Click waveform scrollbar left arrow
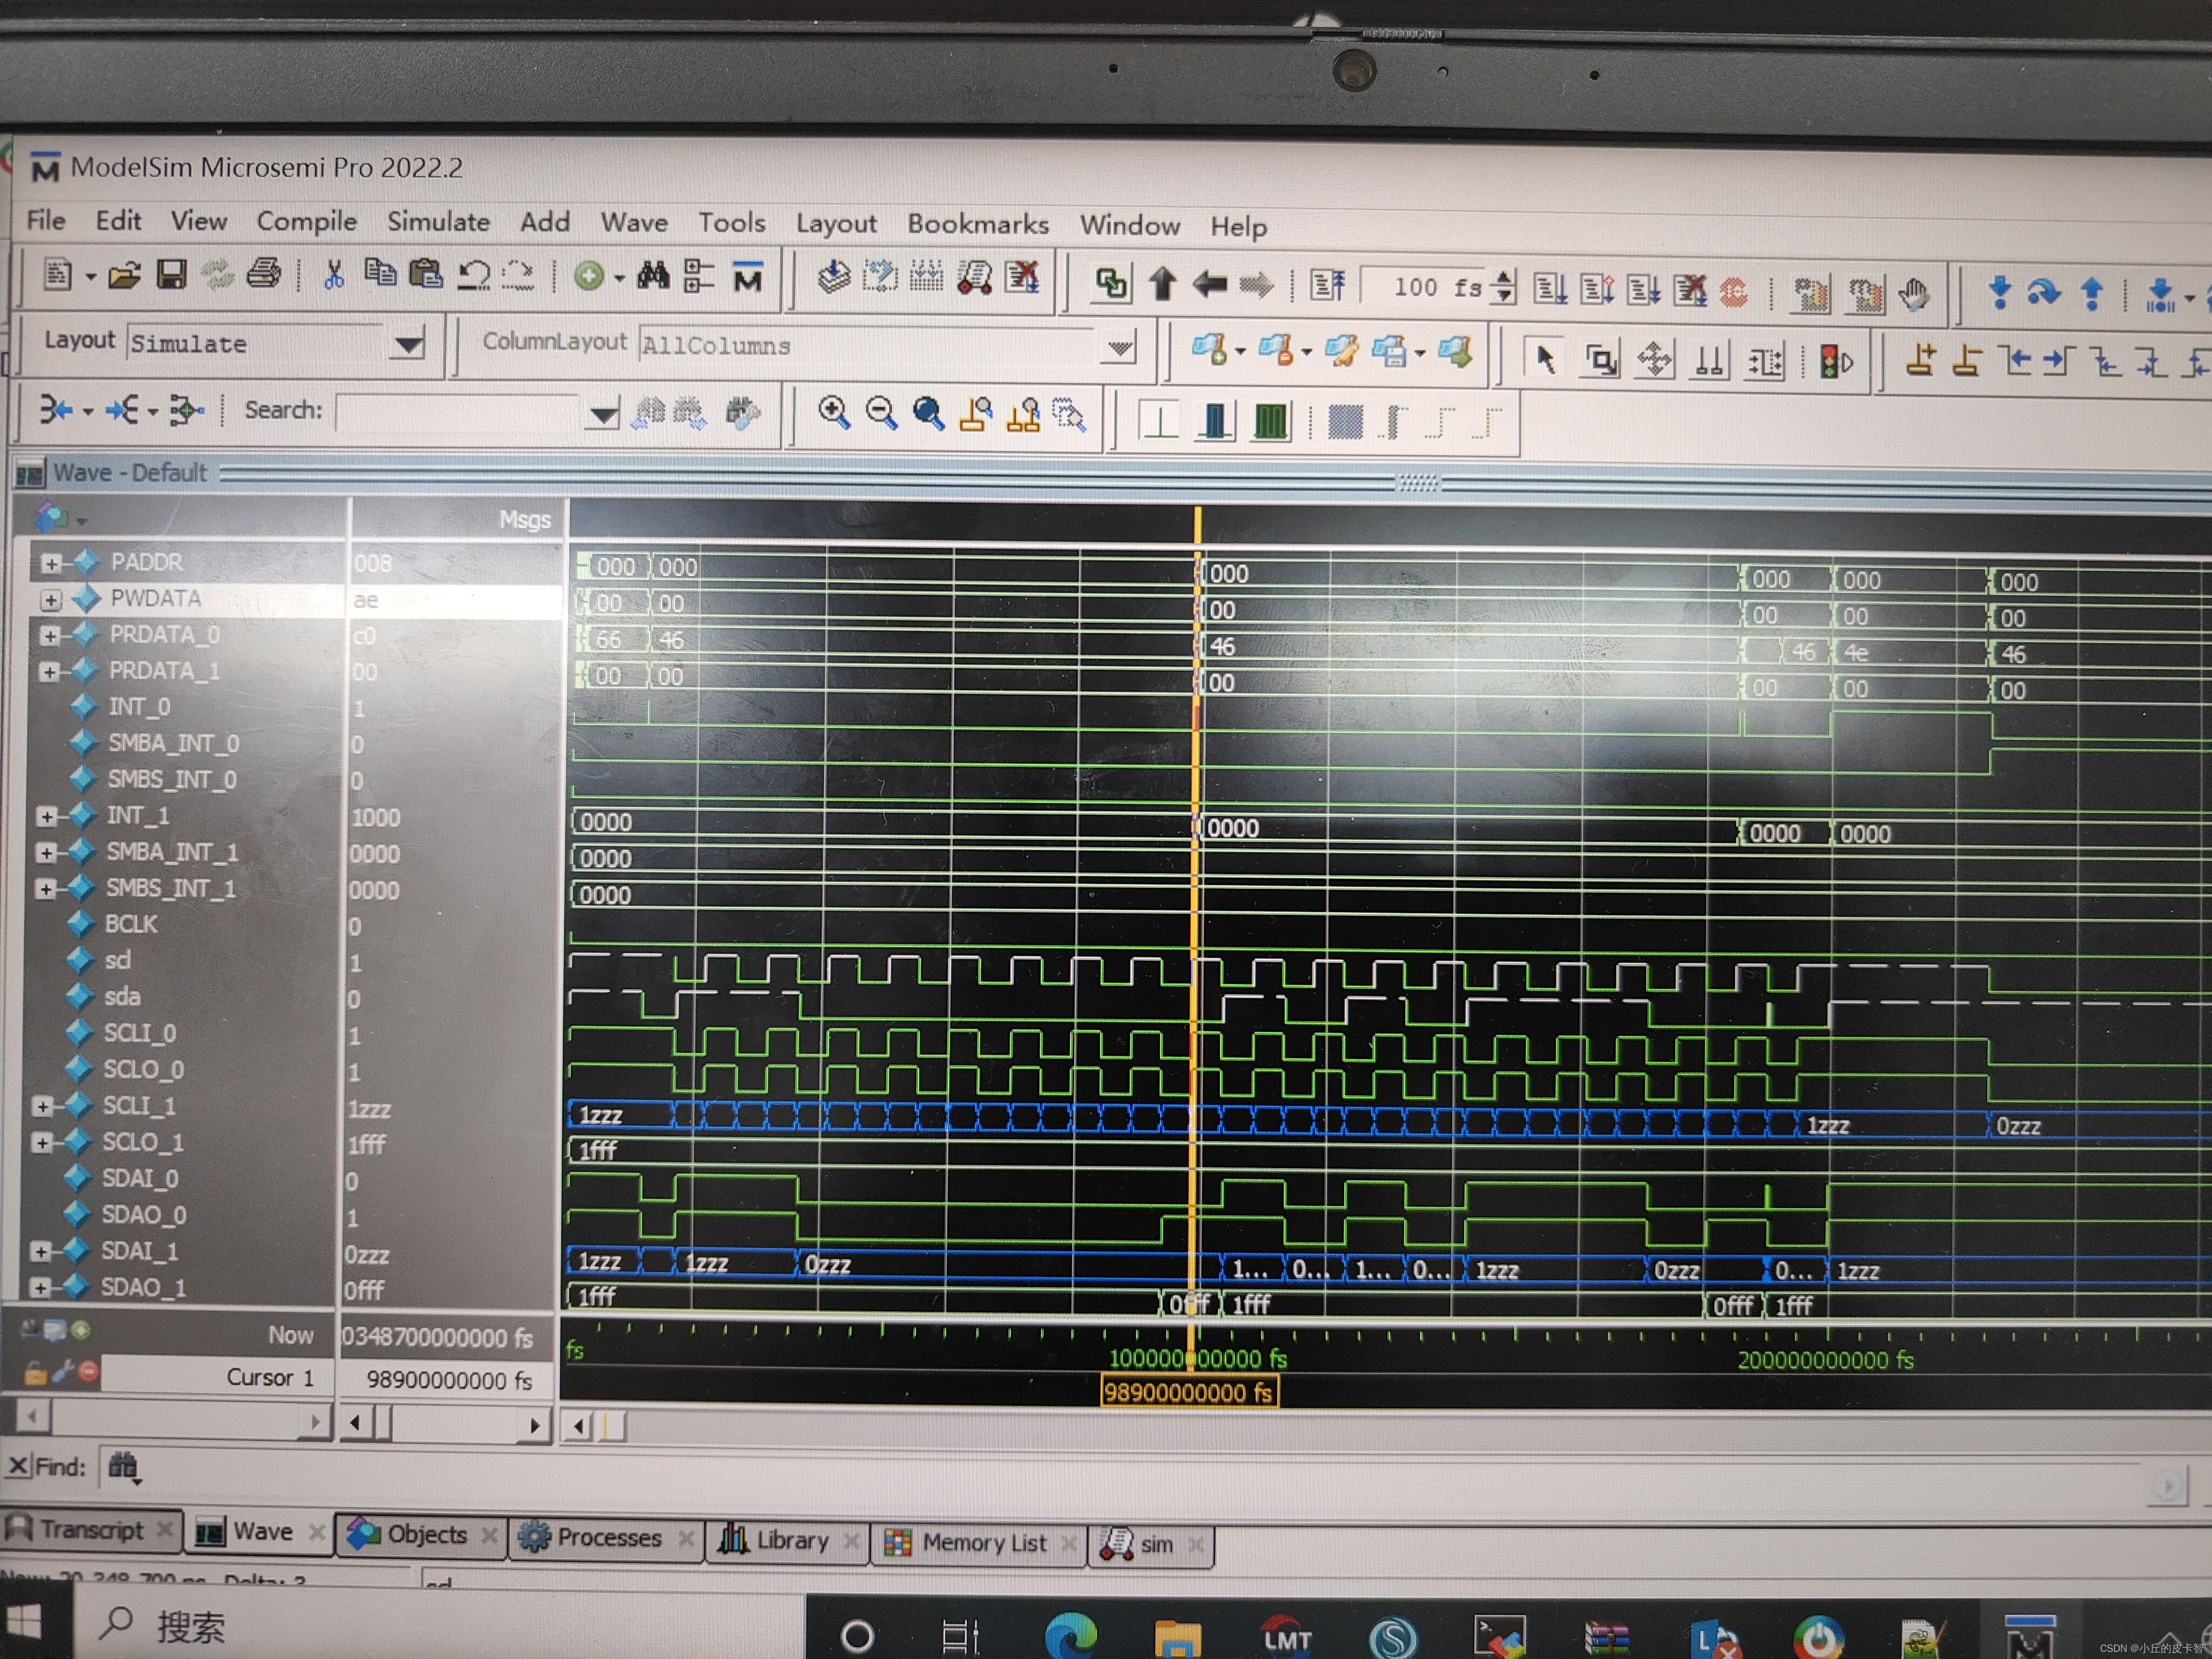Image resolution: width=2212 pixels, height=1659 pixels. 579,1426
